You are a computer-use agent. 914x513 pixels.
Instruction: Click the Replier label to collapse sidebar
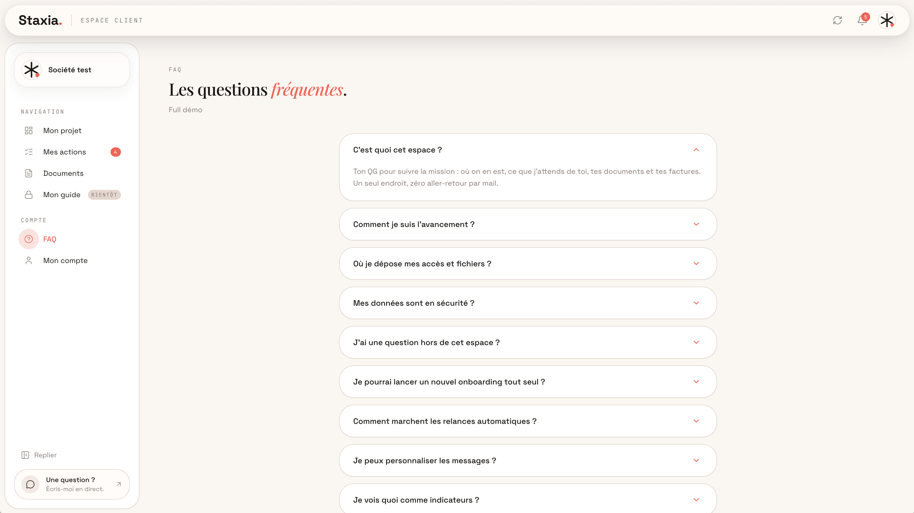coord(45,455)
